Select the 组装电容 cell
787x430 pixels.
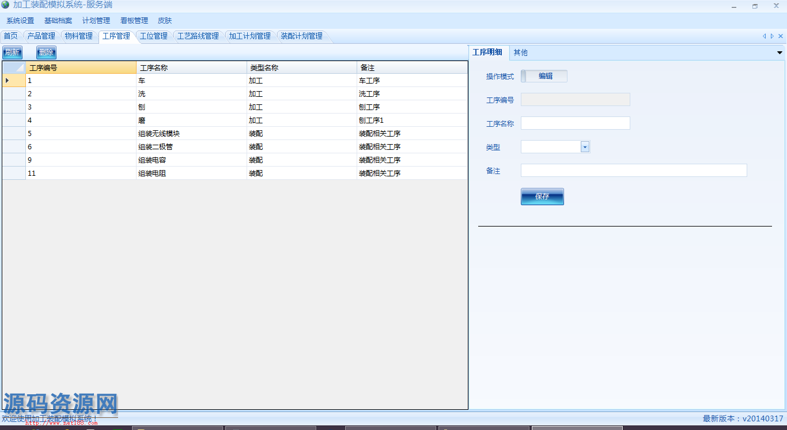192,160
